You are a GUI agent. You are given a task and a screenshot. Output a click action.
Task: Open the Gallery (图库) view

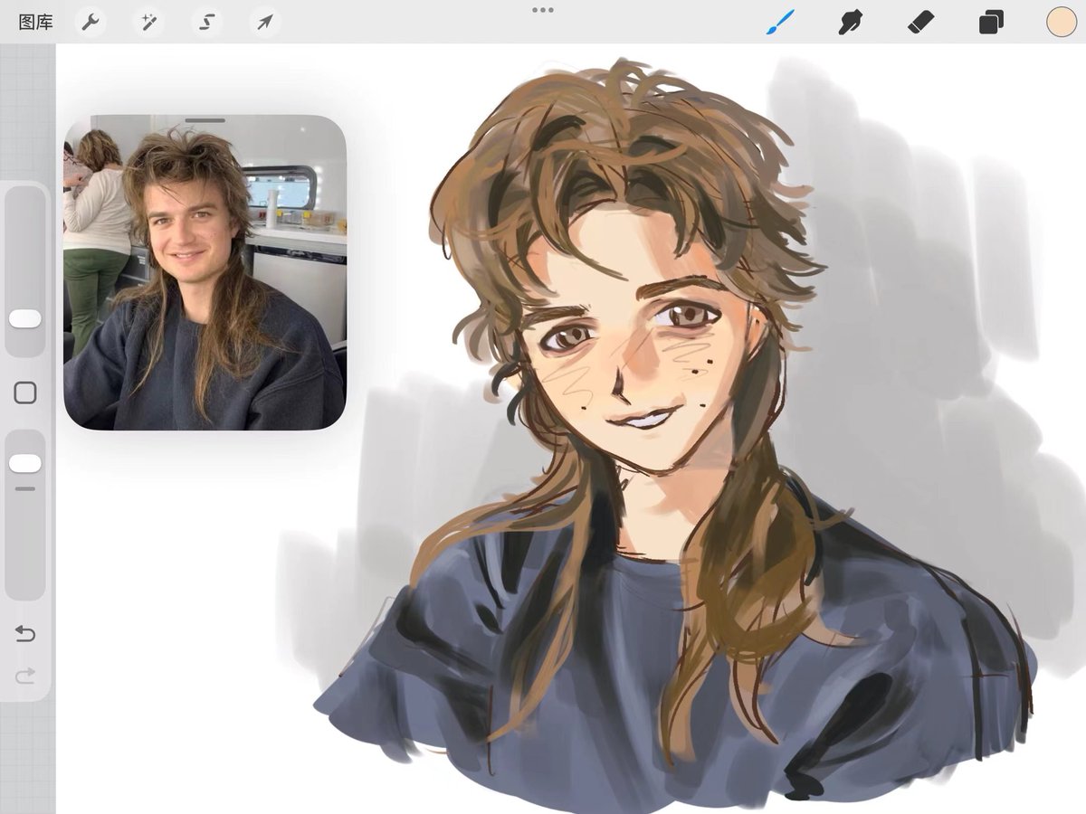[x=36, y=22]
